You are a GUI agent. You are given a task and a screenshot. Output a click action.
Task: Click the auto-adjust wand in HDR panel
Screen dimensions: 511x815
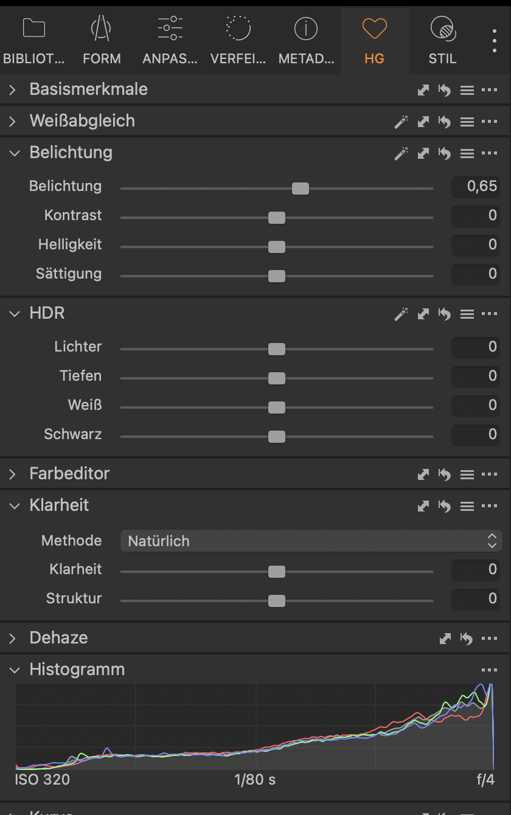(x=401, y=314)
